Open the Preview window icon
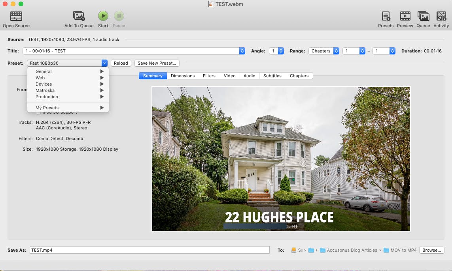 [405, 16]
